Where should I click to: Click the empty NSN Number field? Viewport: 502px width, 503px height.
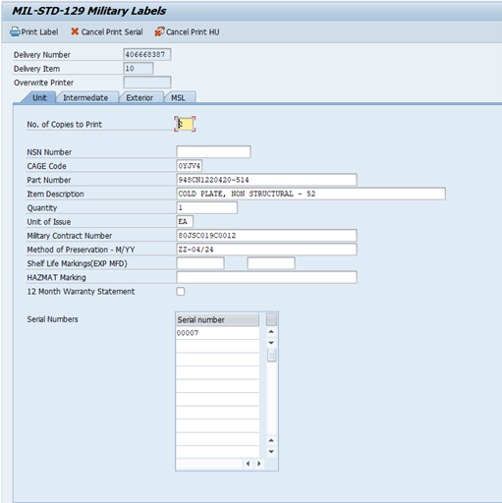click(213, 152)
